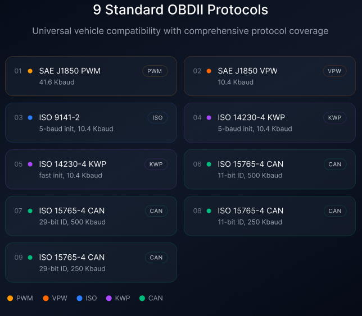Click the green dot on protocol 06 card
This screenshot has height=316, width=362.
(x=209, y=164)
